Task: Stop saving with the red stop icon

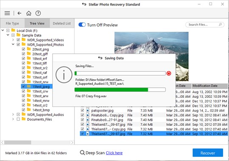Action: [x=169, y=73]
